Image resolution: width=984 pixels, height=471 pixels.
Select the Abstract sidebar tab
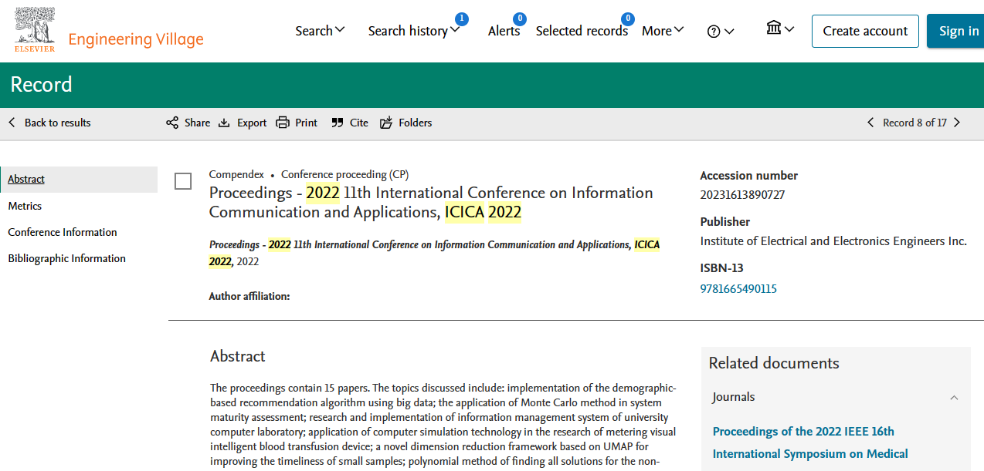pos(79,179)
